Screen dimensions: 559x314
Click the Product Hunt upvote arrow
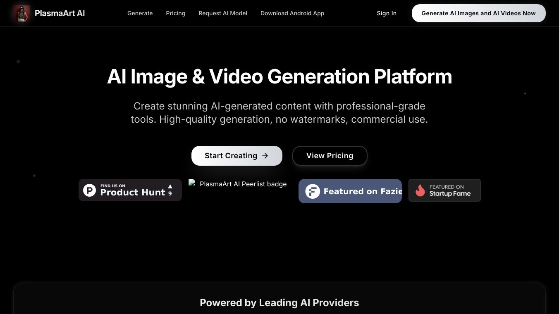(x=170, y=186)
